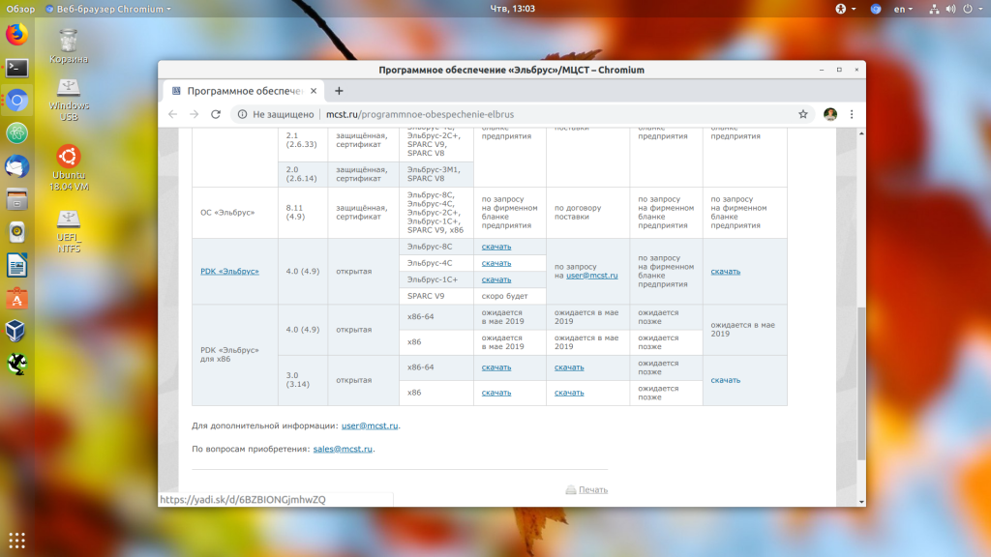Image resolution: width=991 pixels, height=557 pixels.
Task: Open Ubuntu Software dock icon
Action: click(x=17, y=299)
